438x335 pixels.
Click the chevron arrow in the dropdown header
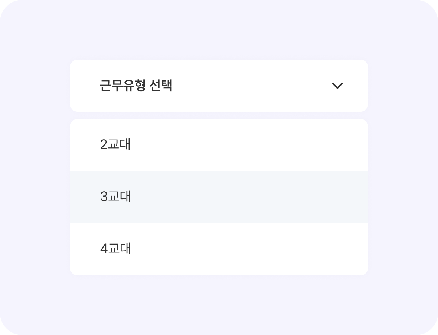[337, 86]
